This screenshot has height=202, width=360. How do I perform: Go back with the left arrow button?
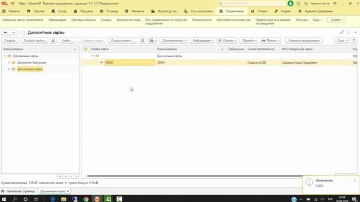pyautogui.click(x=6, y=33)
